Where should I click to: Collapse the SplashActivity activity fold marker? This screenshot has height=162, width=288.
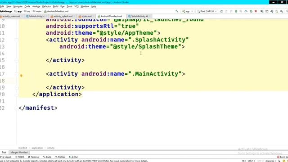[x=16, y=40]
